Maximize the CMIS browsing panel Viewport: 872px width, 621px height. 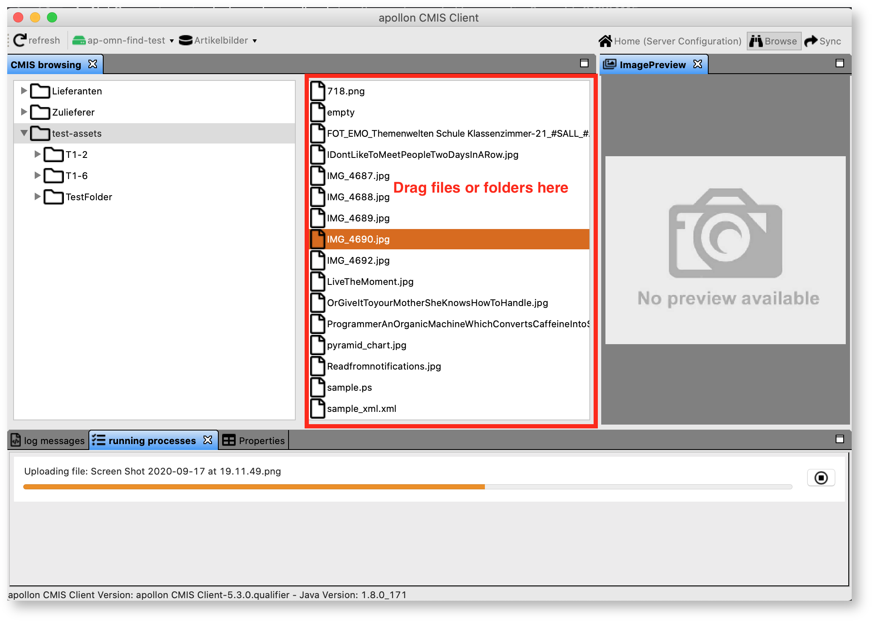[x=584, y=63]
